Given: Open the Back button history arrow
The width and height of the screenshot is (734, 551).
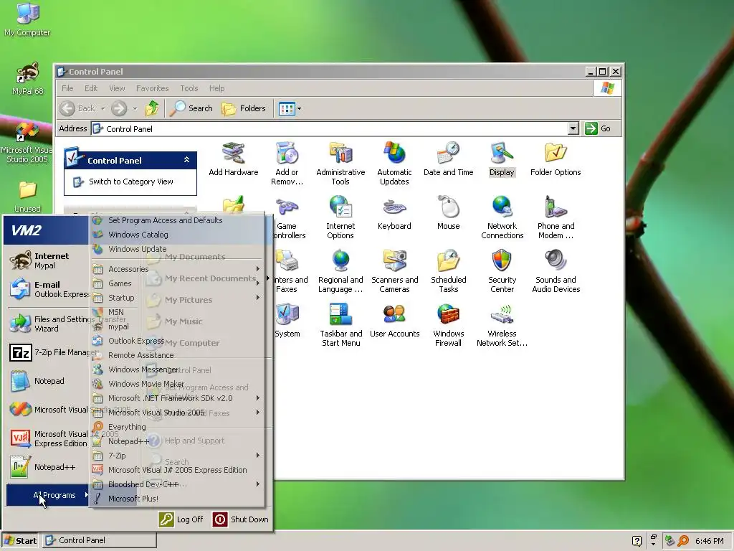Looking at the screenshot, I should click(103, 109).
